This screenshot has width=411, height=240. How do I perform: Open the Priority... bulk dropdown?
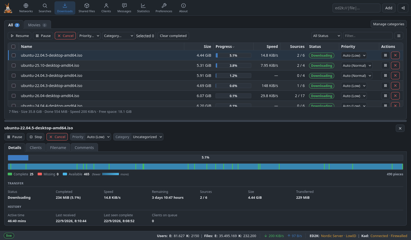click(x=89, y=36)
